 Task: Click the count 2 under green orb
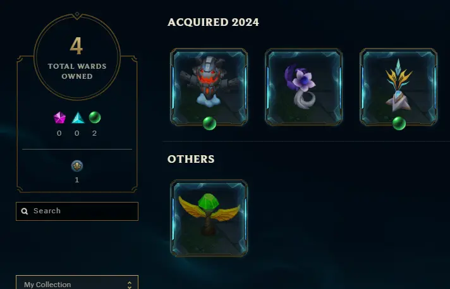(94, 133)
